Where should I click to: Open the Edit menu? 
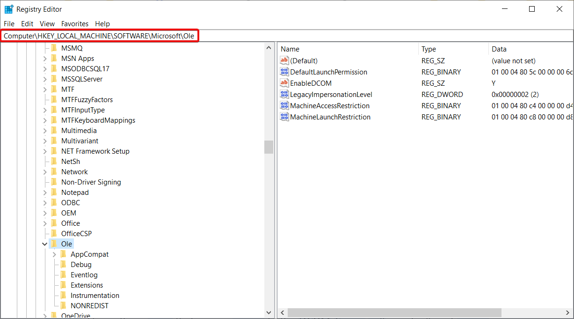click(x=27, y=23)
